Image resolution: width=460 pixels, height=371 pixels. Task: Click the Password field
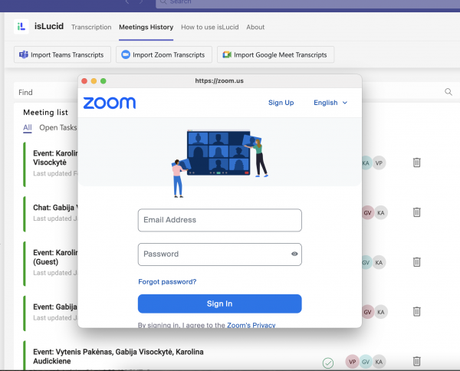click(x=220, y=254)
